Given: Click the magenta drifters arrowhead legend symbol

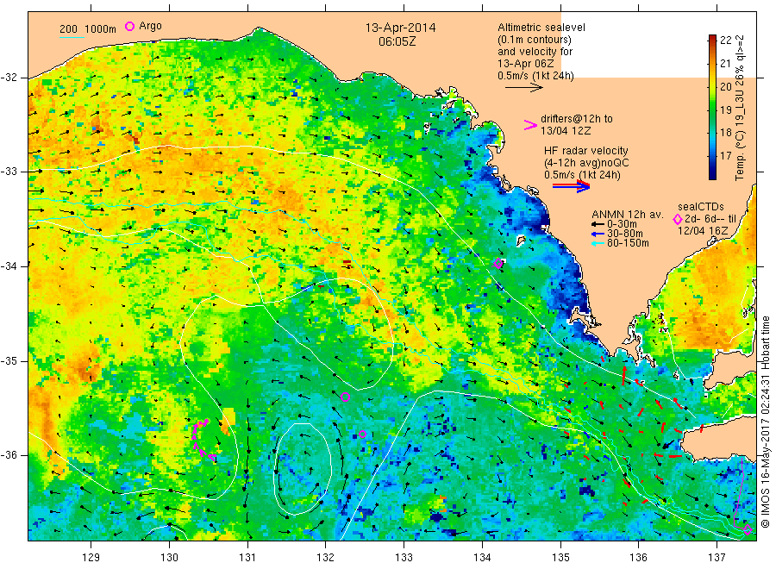Looking at the screenshot, I should tap(530, 125).
